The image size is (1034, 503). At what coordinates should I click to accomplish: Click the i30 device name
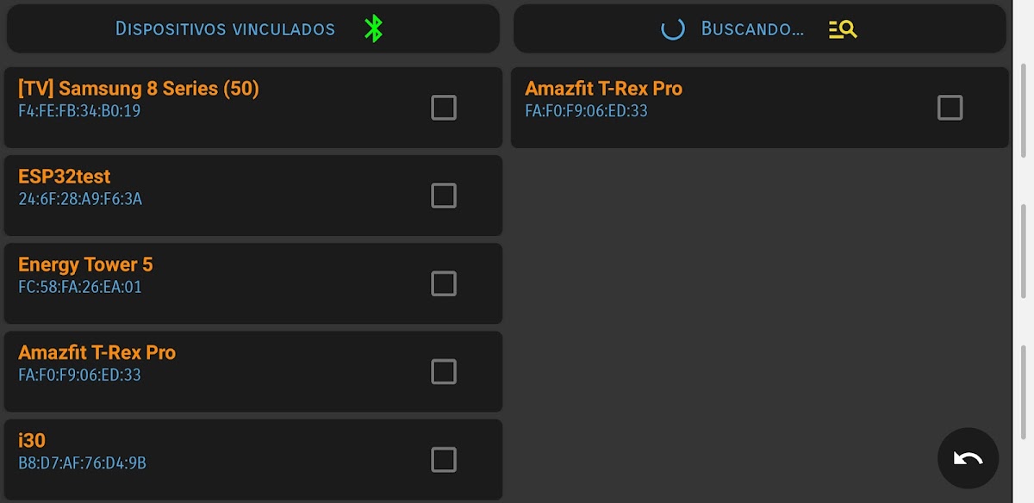coord(32,440)
